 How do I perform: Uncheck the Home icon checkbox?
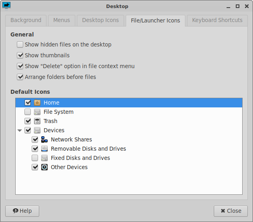point(28,103)
